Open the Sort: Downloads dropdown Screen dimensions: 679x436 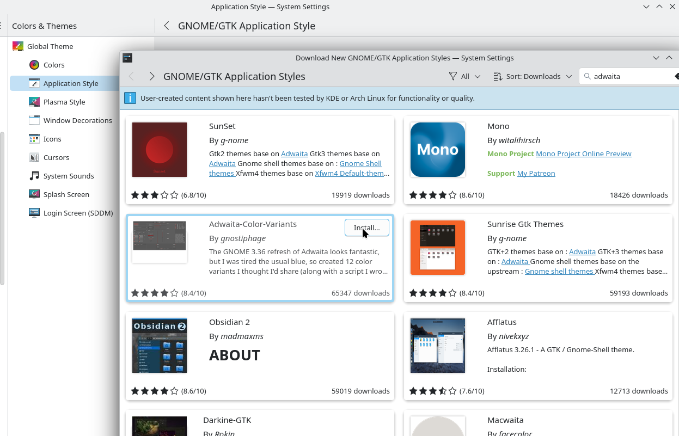tap(533, 76)
